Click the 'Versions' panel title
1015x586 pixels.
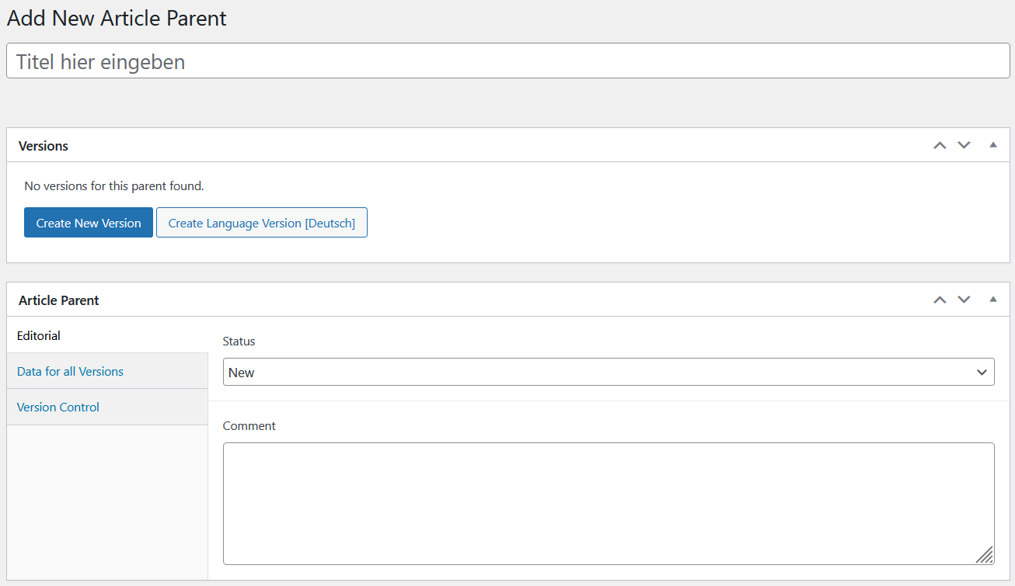tap(44, 145)
